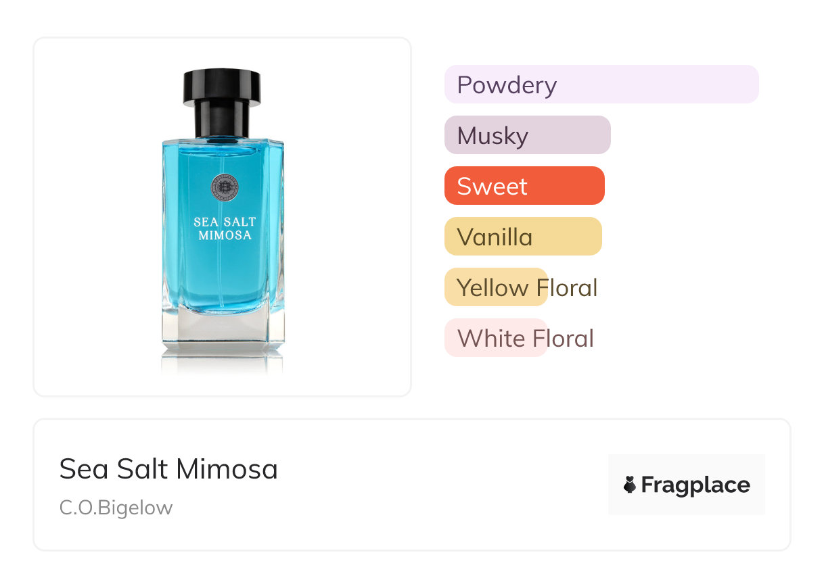Select the Musky accord bar
The height and width of the screenshot is (584, 824).
[x=527, y=135]
